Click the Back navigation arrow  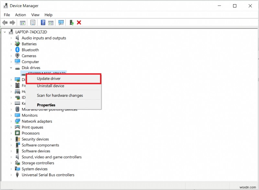click(x=5, y=22)
